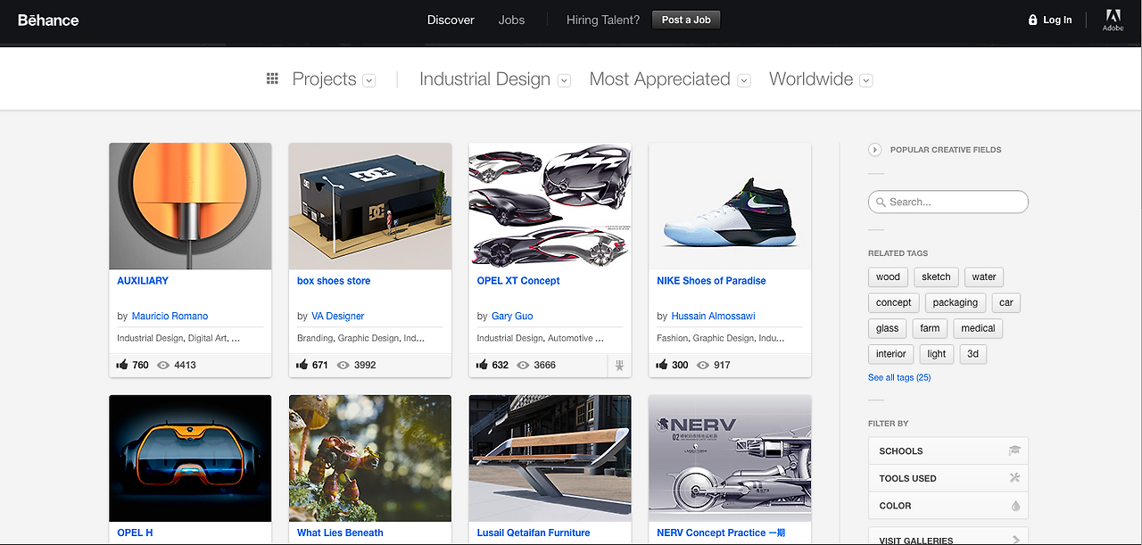Select the light tag
Viewport: 1142px width, 545px height.
tap(937, 354)
